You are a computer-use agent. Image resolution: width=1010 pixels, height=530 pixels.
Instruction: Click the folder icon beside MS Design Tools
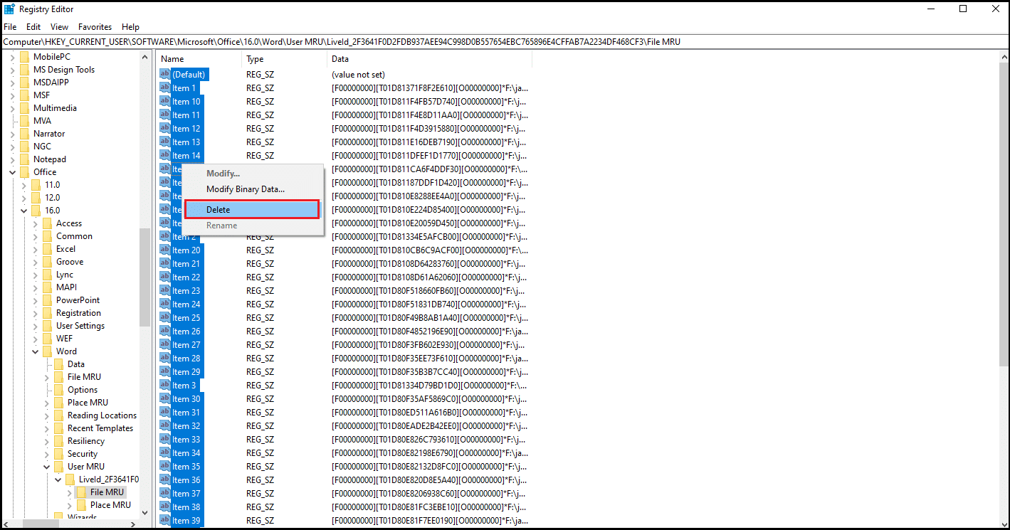point(24,70)
